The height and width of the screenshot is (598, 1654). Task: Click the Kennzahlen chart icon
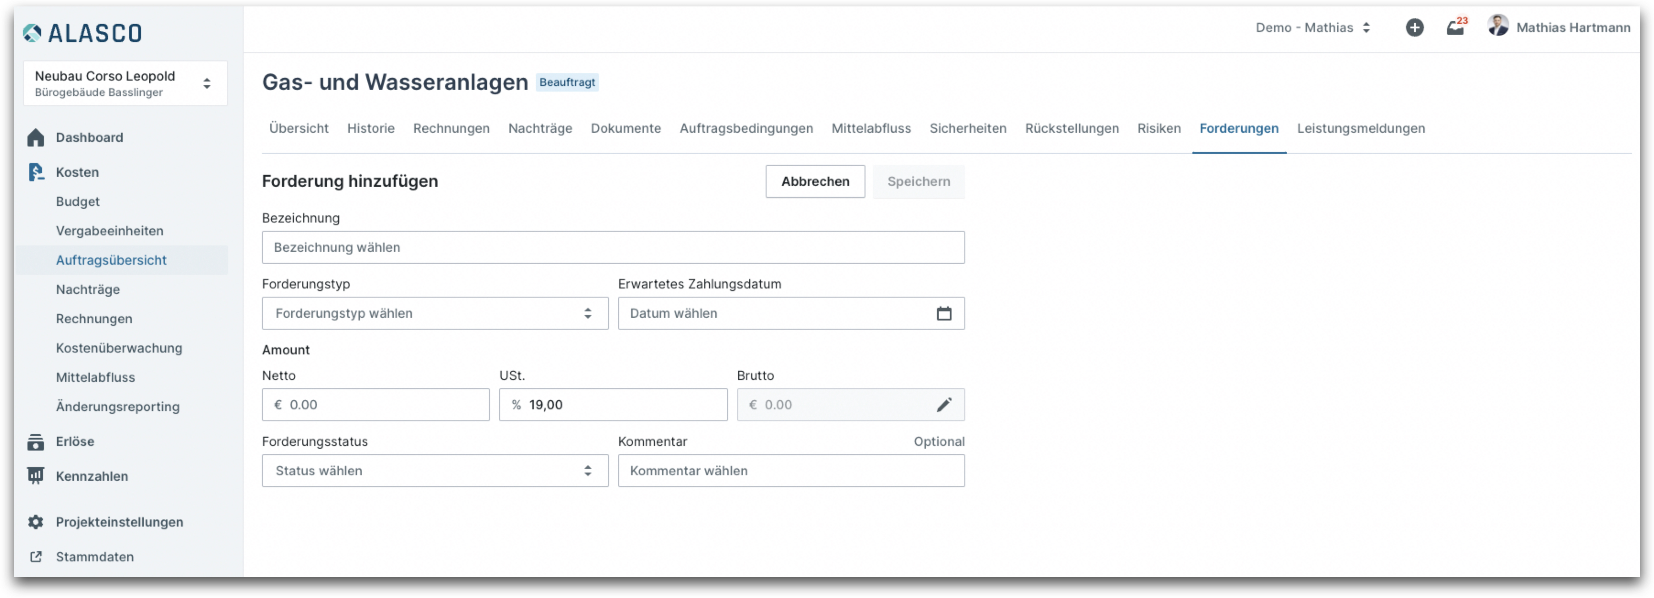tap(36, 476)
